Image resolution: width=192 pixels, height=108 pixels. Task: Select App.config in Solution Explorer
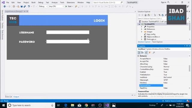(151, 34)
